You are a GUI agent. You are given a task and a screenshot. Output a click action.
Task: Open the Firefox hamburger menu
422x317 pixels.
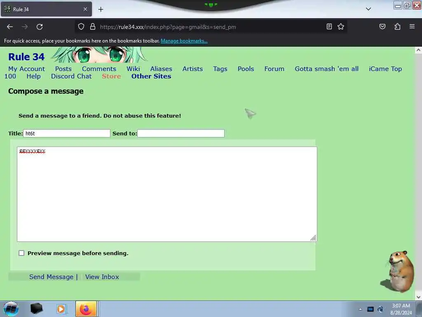412,26
